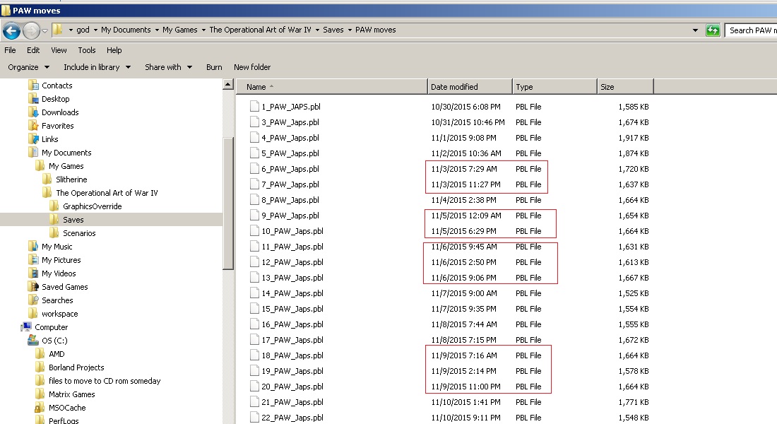Select file name 20_PAW_Japs.pbl

[x=292, y=387]
